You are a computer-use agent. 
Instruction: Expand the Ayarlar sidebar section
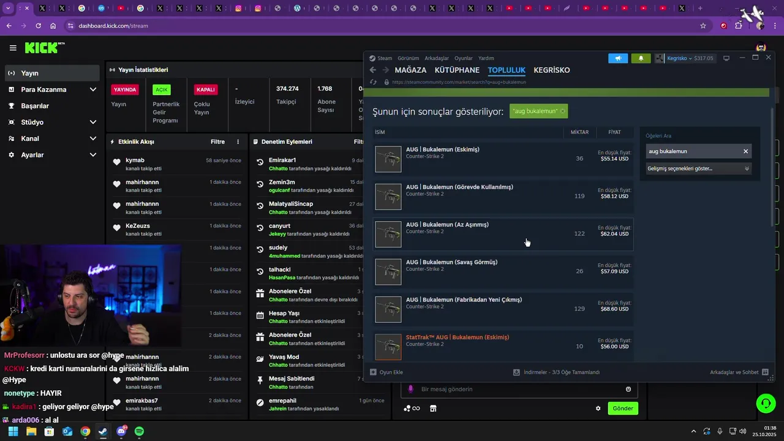pyautogui.click(x=93, y=155)
